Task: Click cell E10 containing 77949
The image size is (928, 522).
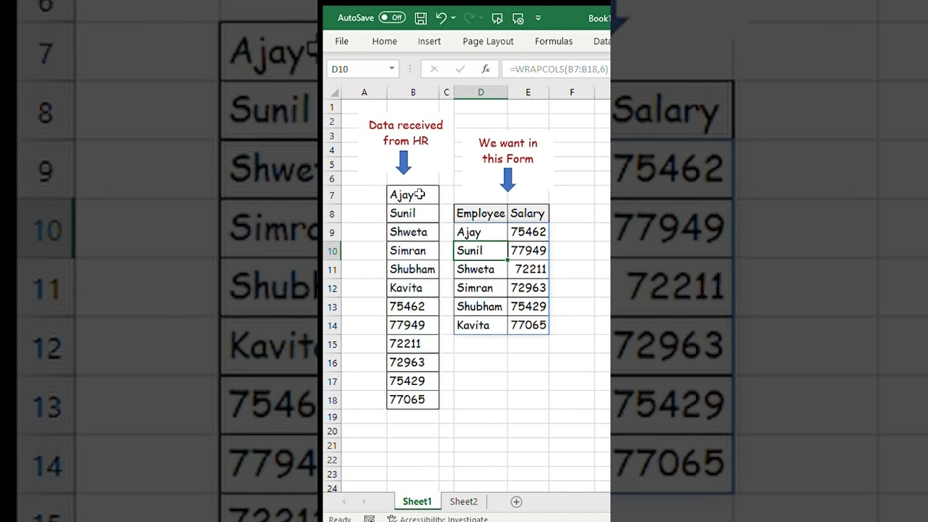Action: [528, 251]
